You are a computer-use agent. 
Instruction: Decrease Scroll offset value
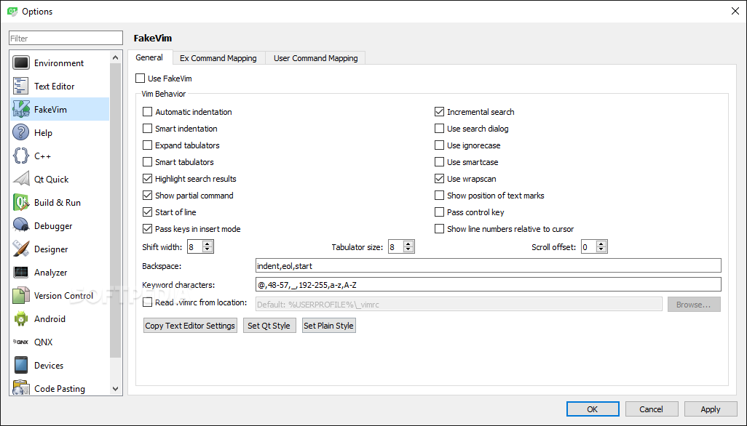[601, 249]
